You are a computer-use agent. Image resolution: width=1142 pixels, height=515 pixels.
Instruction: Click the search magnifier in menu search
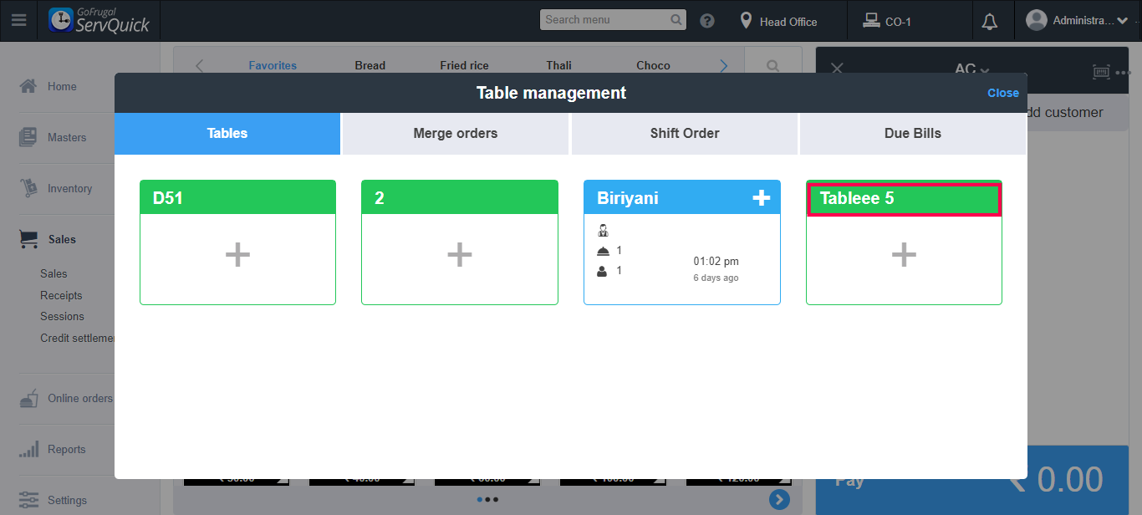point(676,19)
